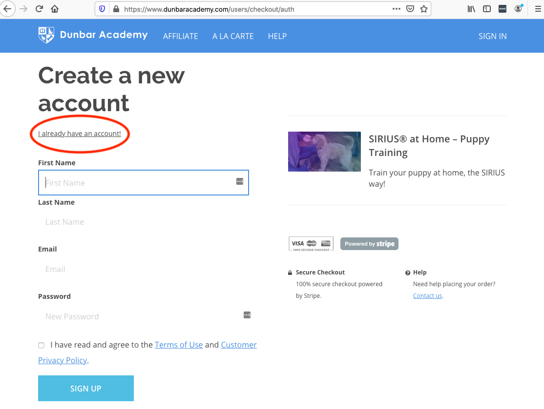Open the AFFILIATE nav item
The height and width of the screenshot is (409, 544).
(x=180, y=36)
